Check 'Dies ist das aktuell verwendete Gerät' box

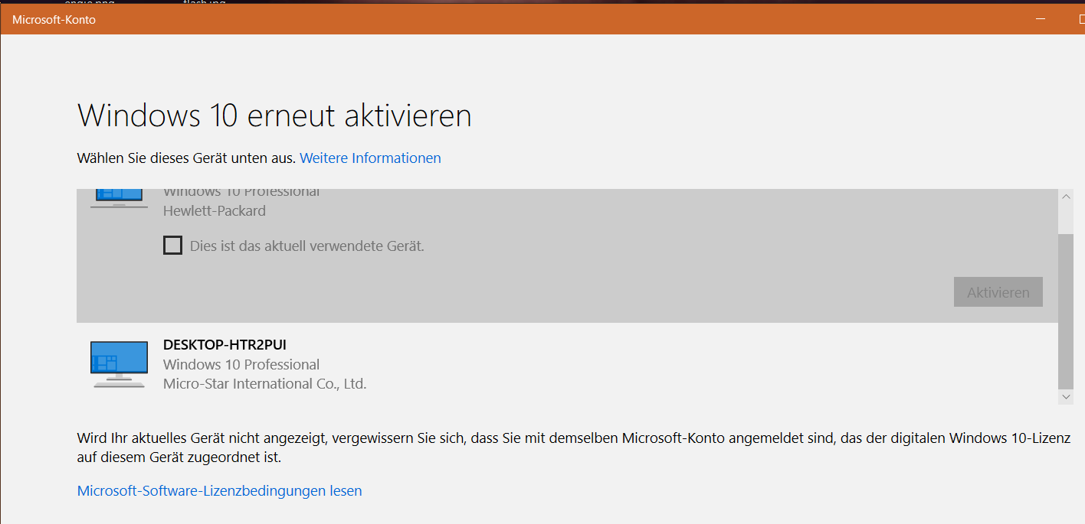tap(173, 246)
